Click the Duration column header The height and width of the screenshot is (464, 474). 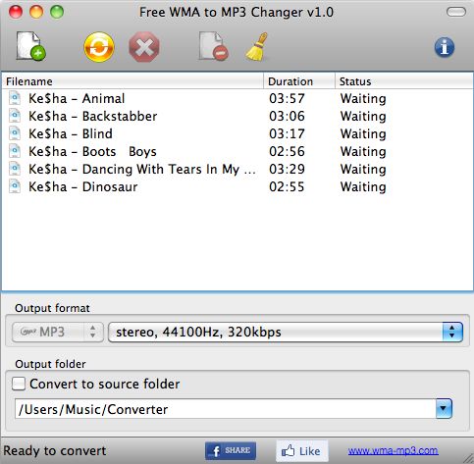pos(299,81)
